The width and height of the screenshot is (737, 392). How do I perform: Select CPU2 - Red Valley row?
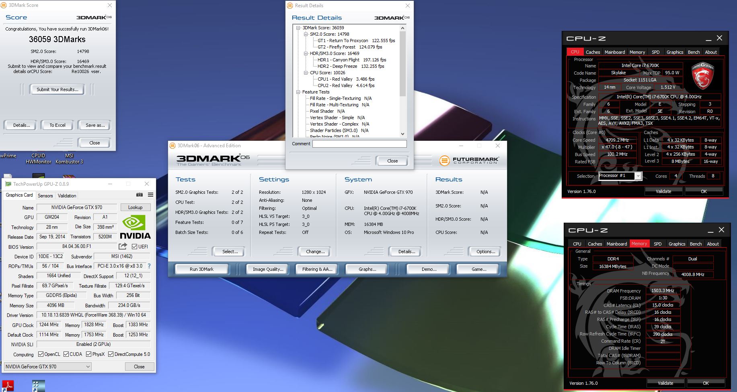click(346, 85)
